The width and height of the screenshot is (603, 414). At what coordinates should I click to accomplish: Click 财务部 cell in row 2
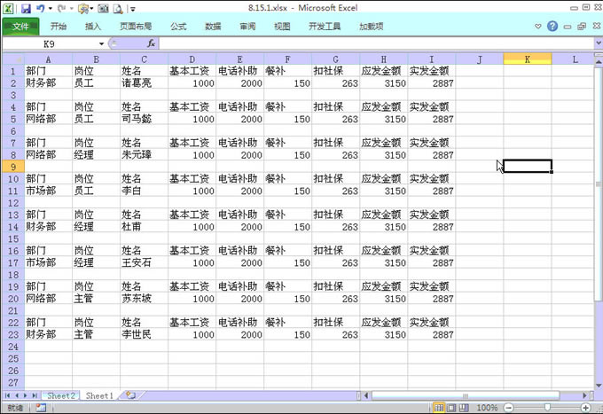pos(48,83)
